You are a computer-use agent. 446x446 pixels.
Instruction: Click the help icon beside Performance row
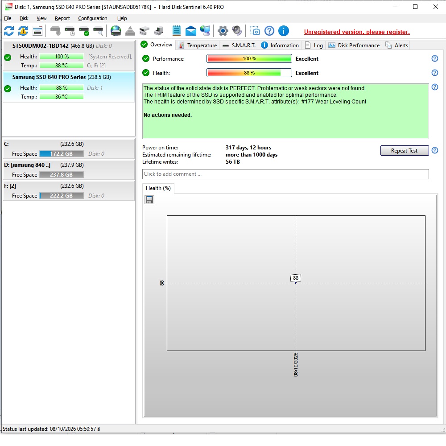click(x=434, y=58)
